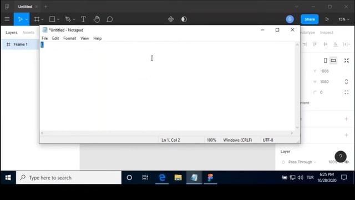
Task: Open Notepad Format menu
Action: point(69,38)
